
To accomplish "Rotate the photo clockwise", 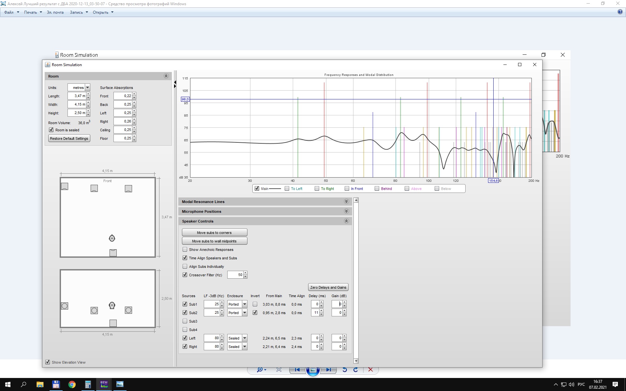I will pos(356,369).
